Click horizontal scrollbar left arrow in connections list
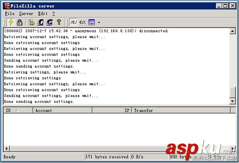Image resolution: width=239 pixels, height=163 pixels. [6, 148]
